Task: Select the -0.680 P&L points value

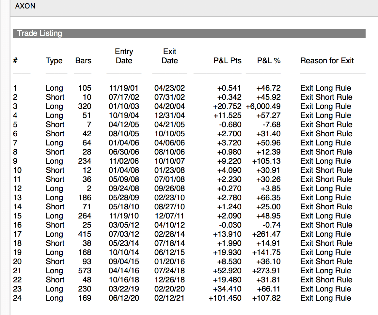Action: coord(230,125)
